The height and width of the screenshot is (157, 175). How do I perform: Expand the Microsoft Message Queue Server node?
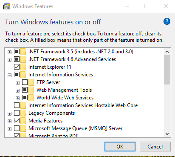click(x=9, y=129)
